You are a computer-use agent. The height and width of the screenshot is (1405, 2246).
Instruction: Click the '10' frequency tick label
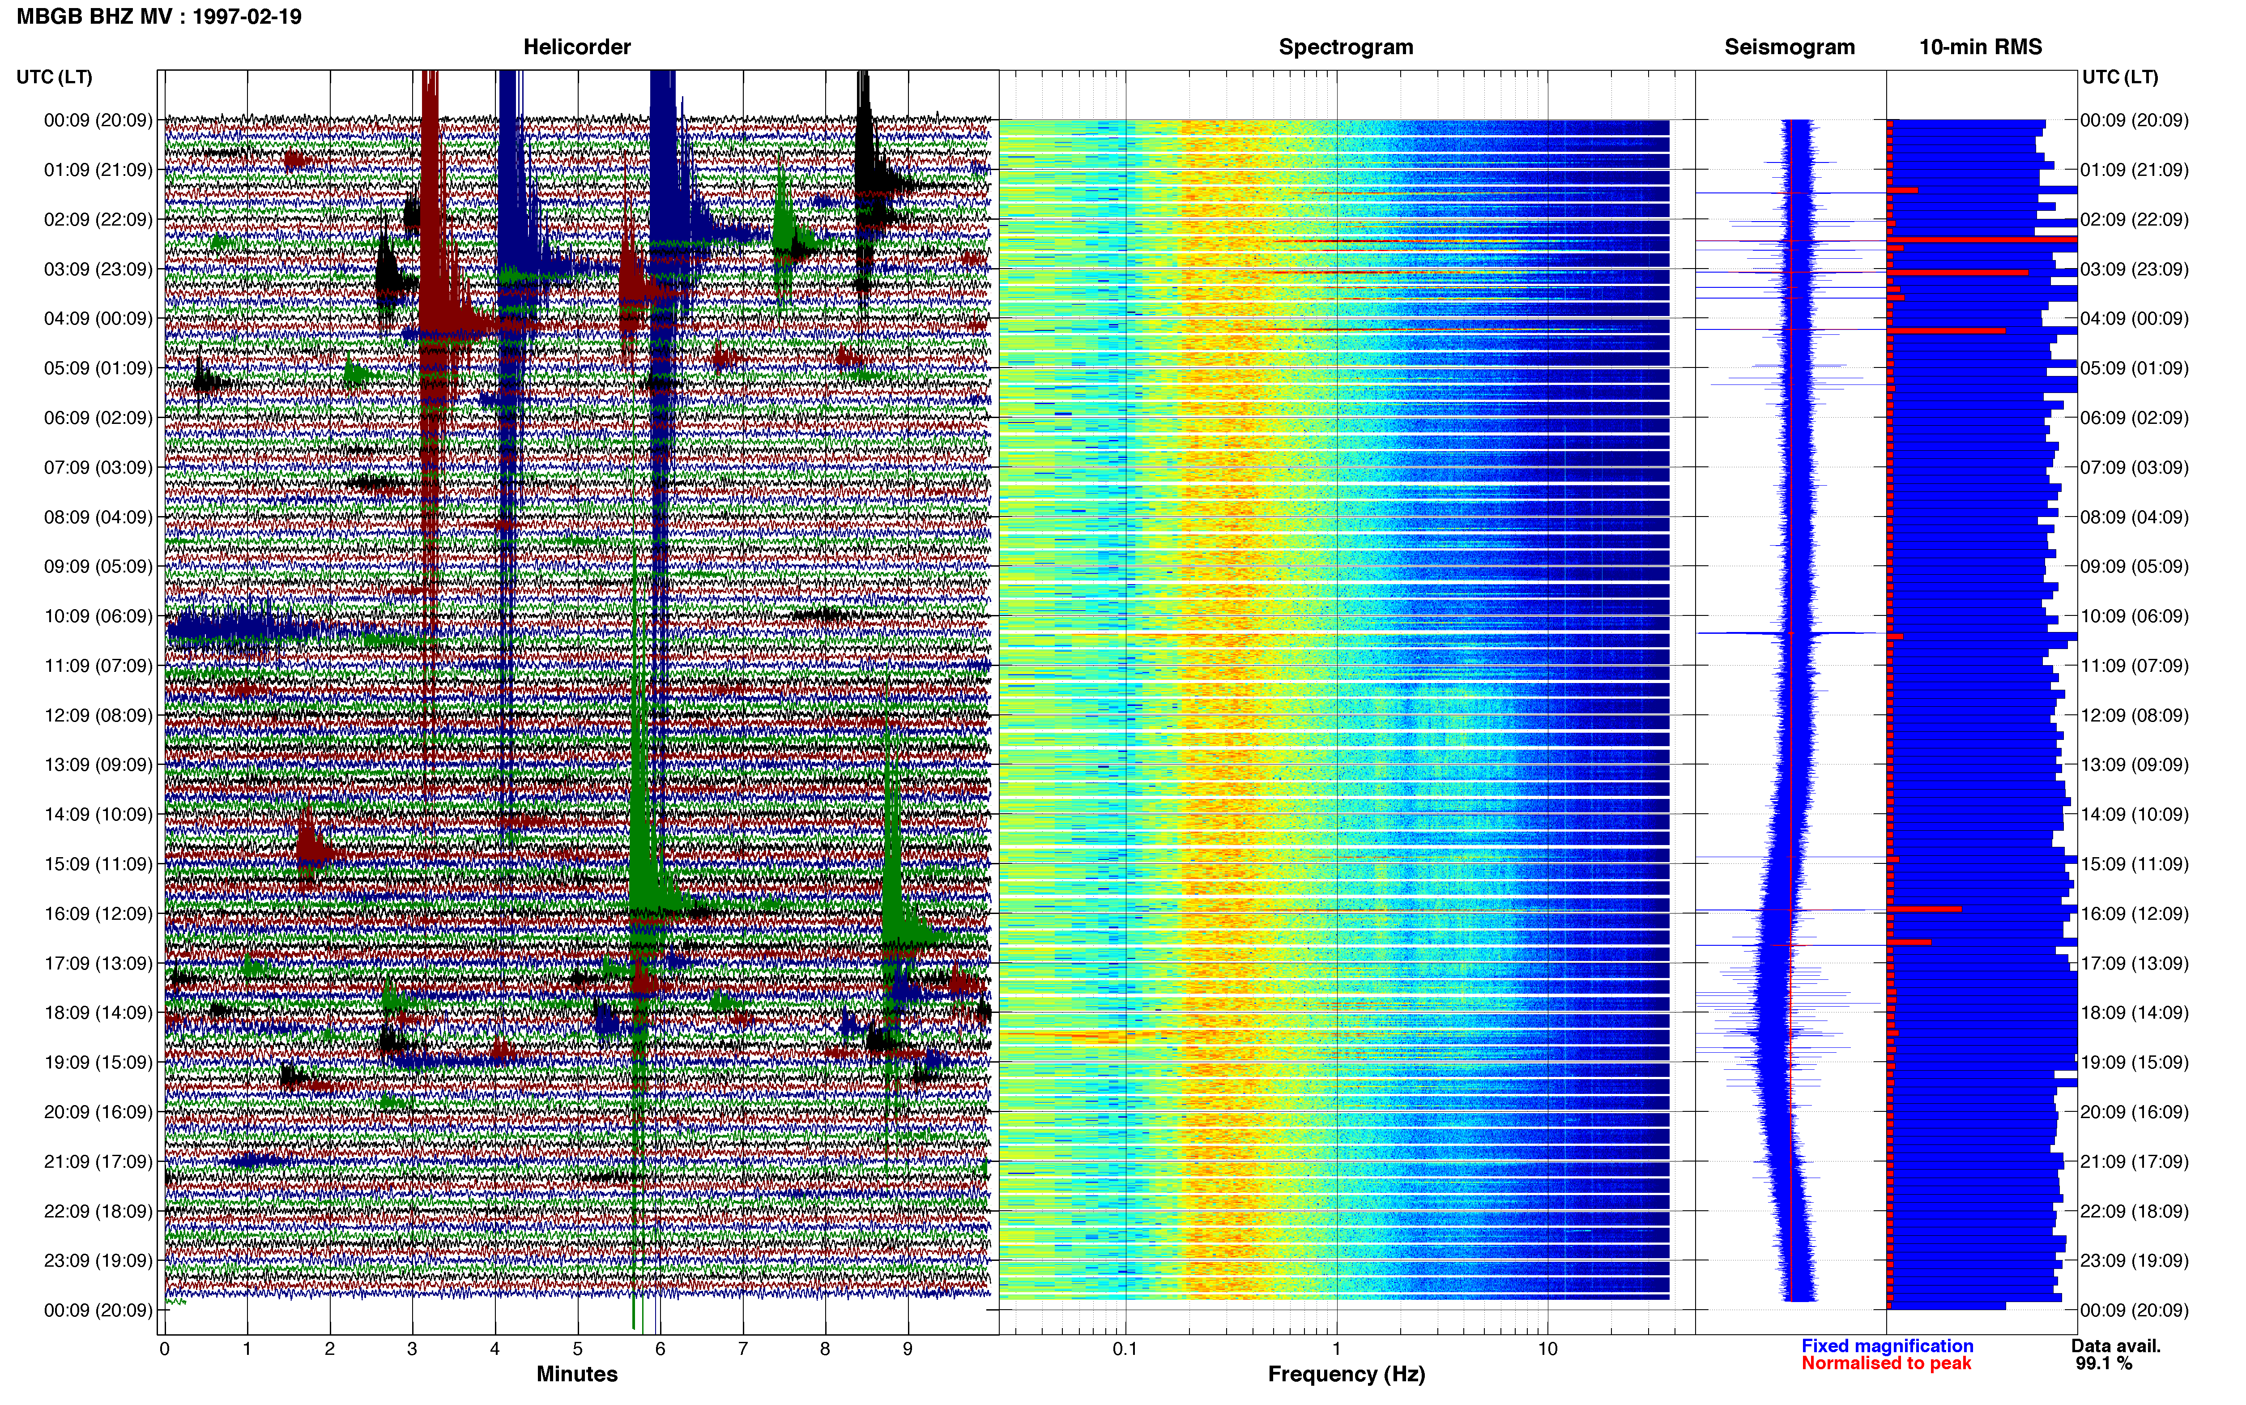[x=1547, y=1348]
